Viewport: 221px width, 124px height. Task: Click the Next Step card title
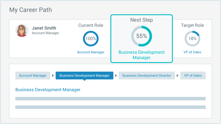click(x=142, y=20)
